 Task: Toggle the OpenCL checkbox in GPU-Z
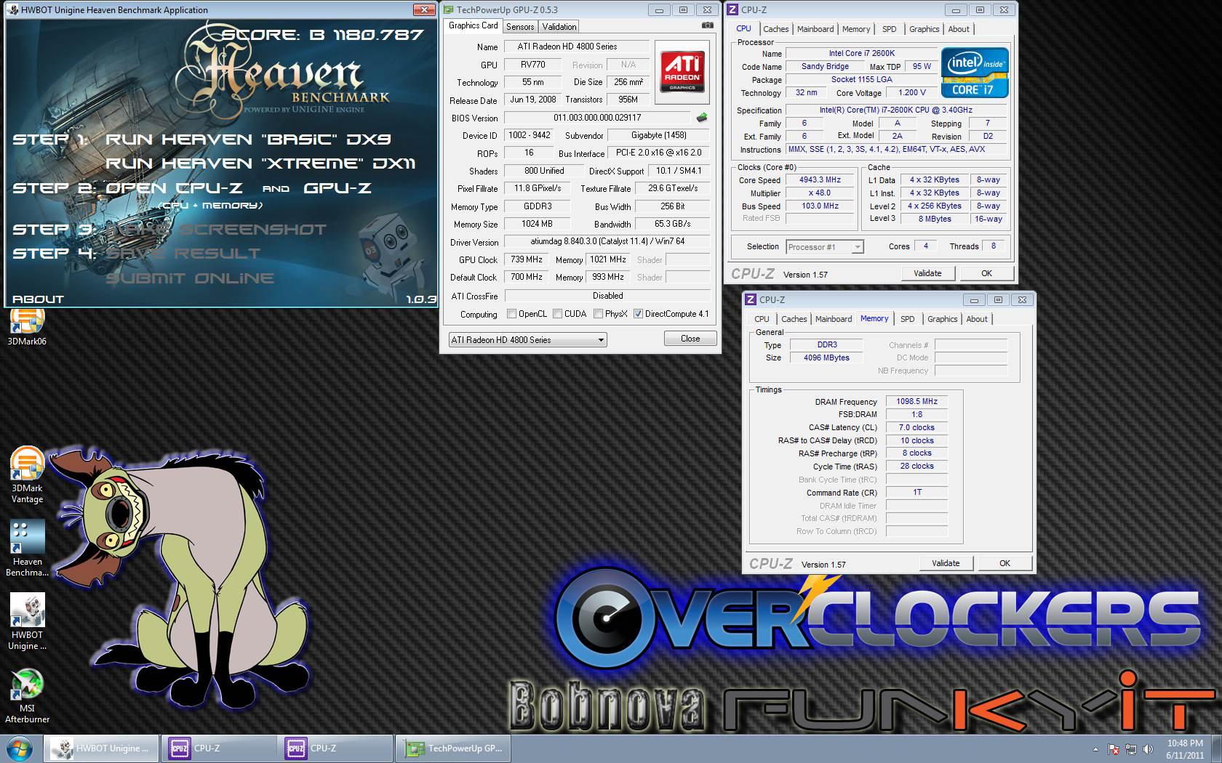512,314
